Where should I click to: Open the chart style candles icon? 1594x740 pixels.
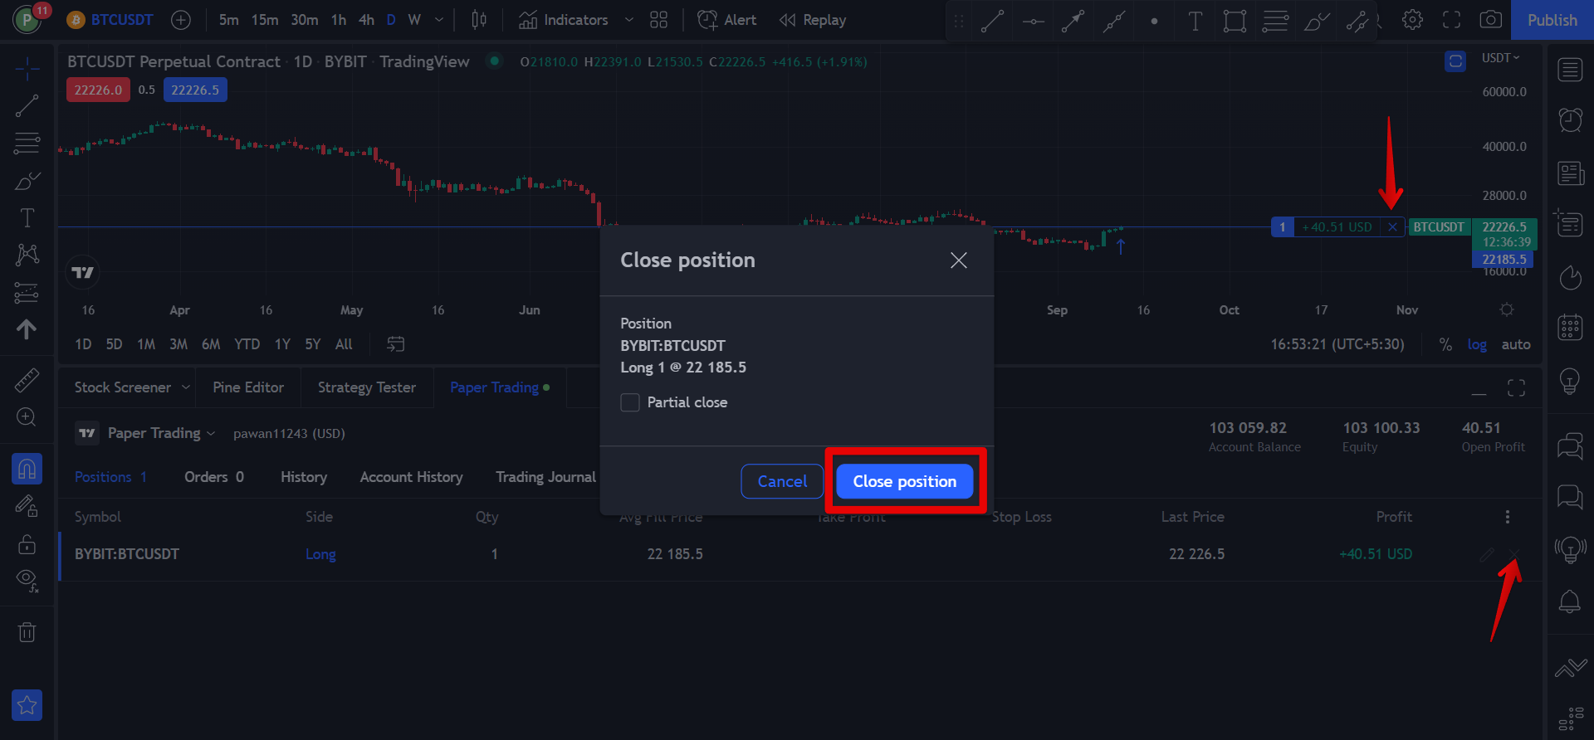point(479,20)
